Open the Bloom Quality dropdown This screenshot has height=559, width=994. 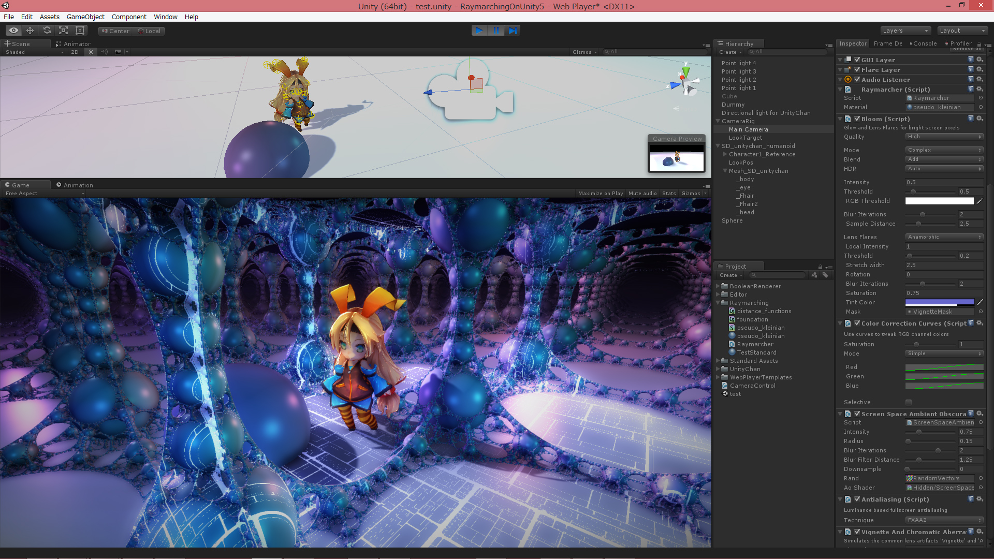click(x=944, y=137)
